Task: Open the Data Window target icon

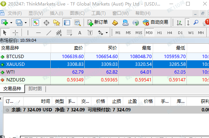Action: click(x=46, y=23)
